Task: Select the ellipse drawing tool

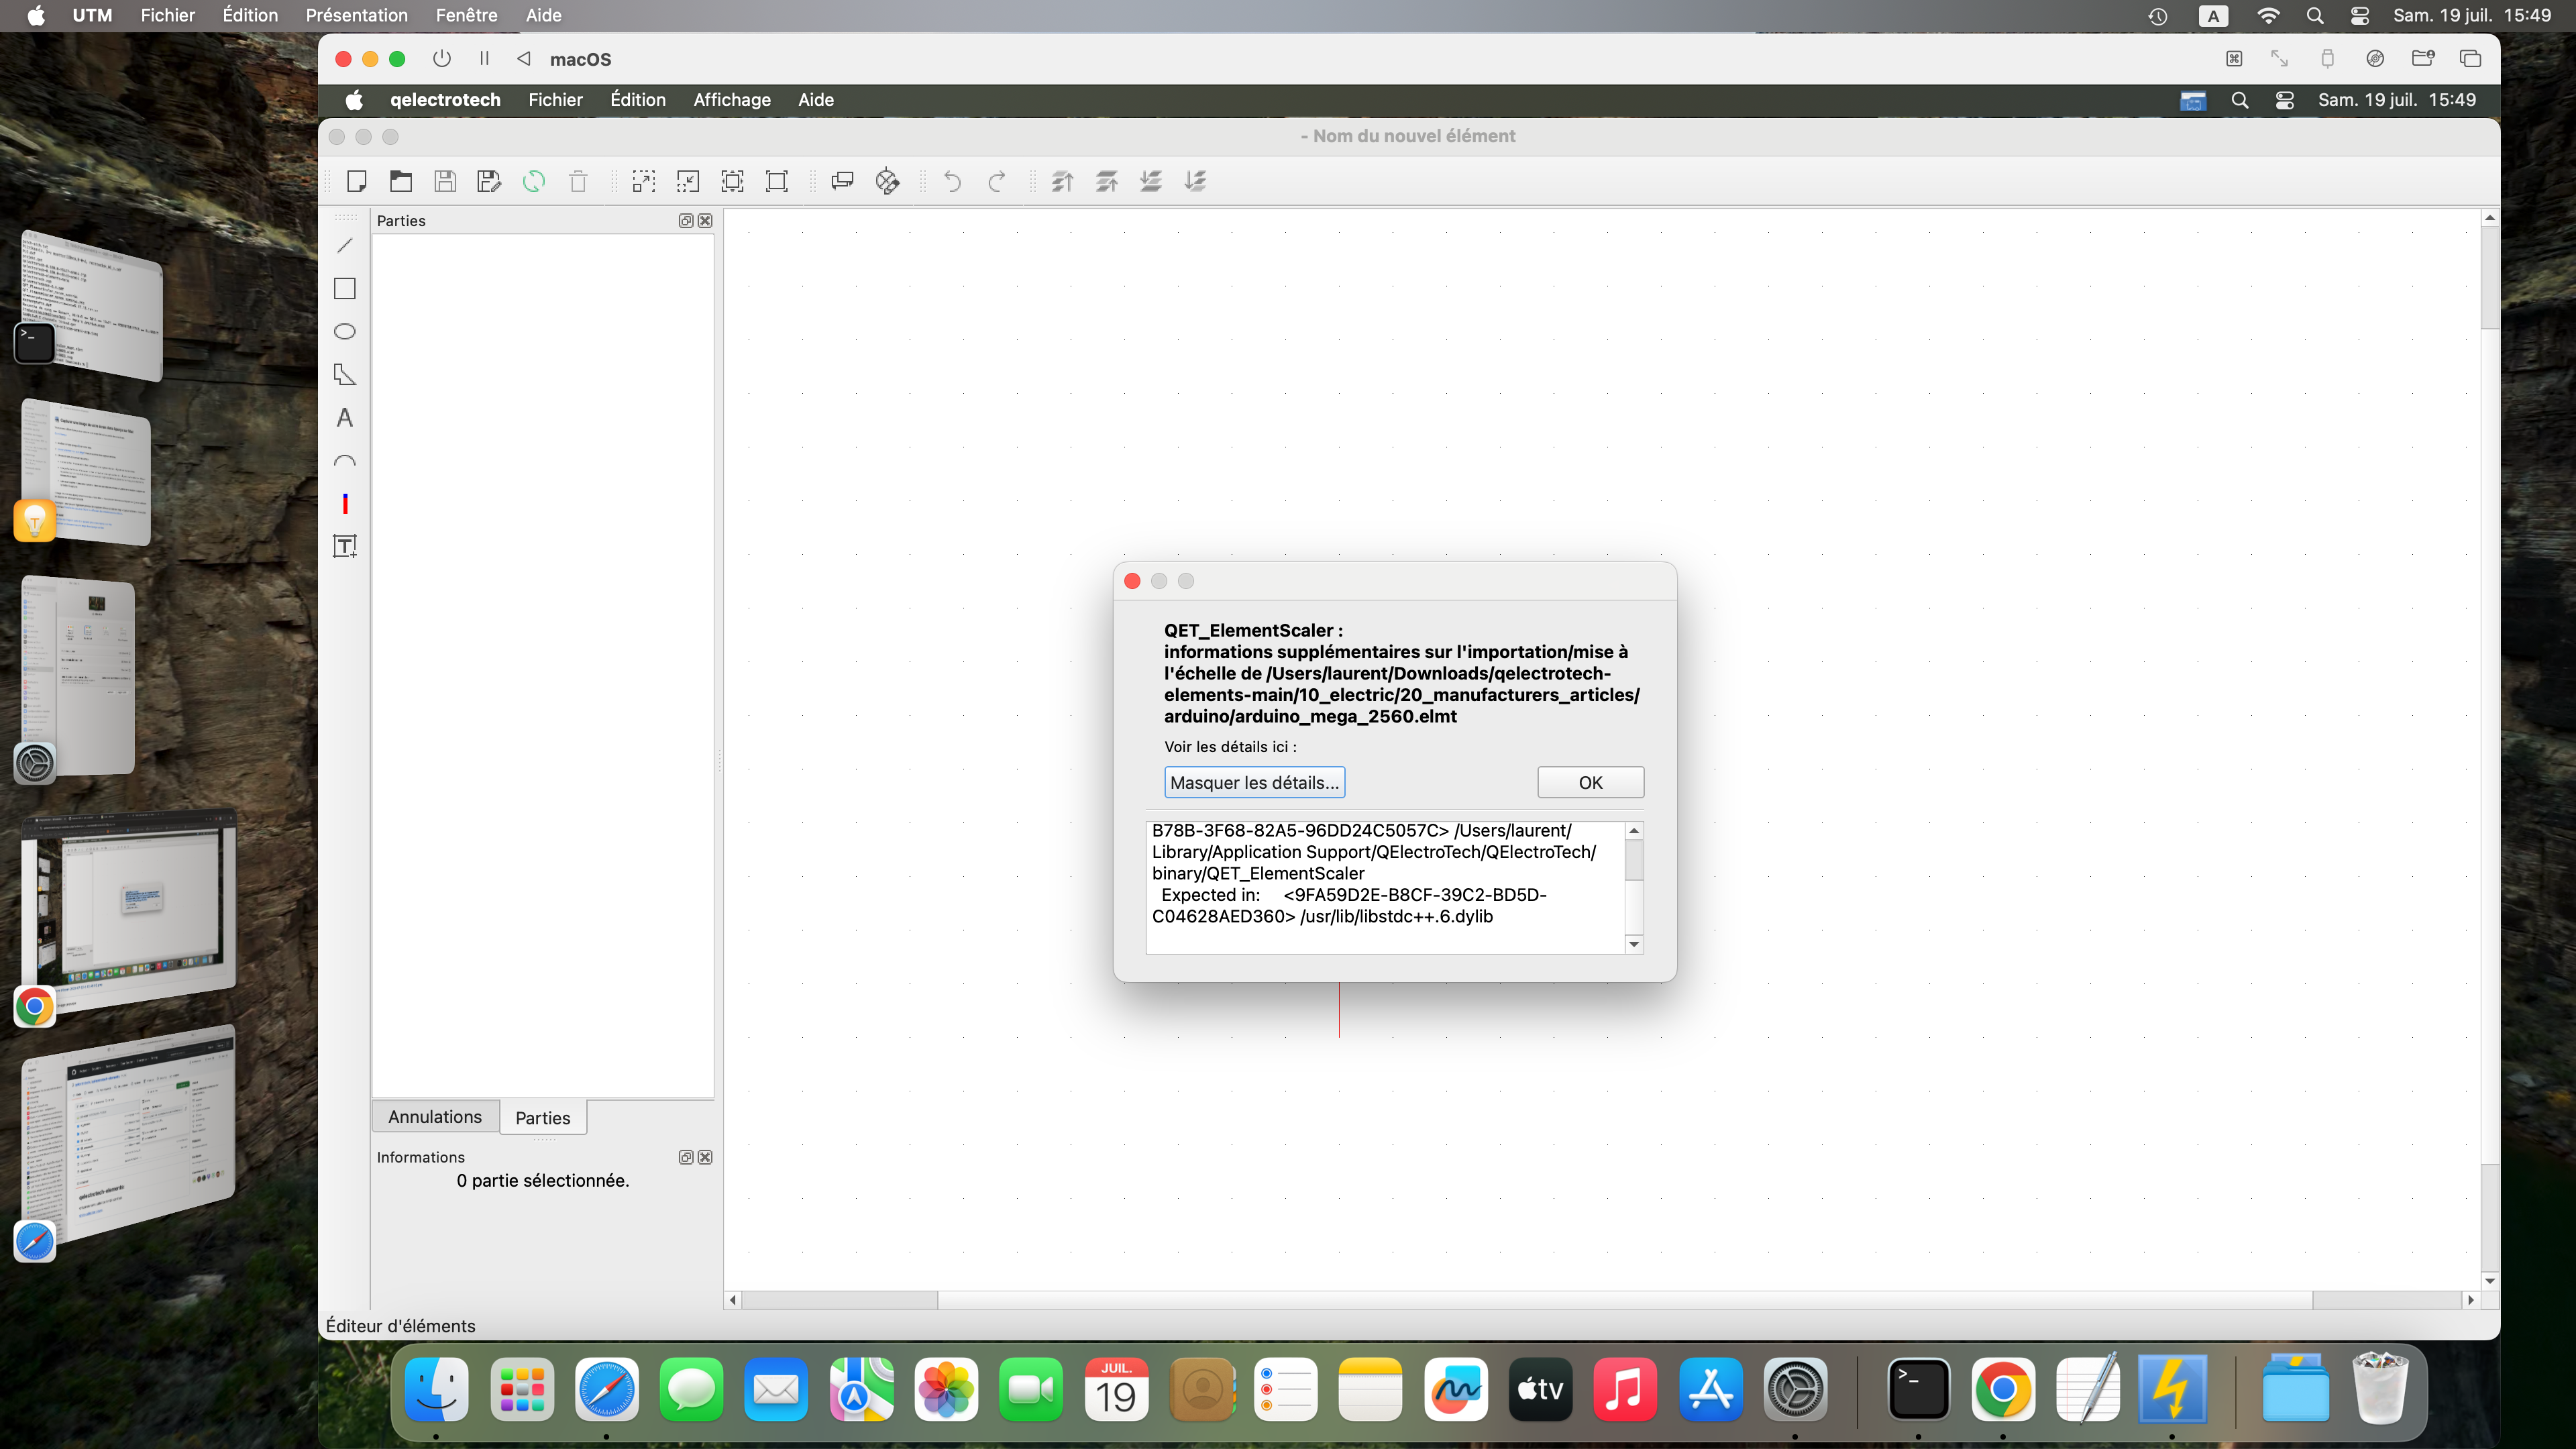Action: 345,332
